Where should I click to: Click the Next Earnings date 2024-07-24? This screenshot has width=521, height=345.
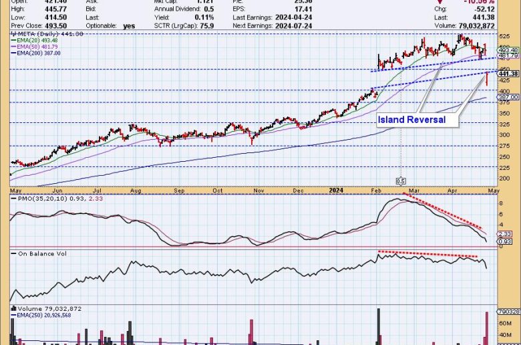293,25
